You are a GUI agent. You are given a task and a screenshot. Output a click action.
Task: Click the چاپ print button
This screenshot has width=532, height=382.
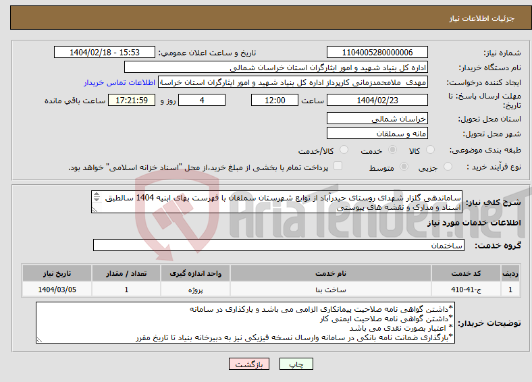(x=296, y=364)
